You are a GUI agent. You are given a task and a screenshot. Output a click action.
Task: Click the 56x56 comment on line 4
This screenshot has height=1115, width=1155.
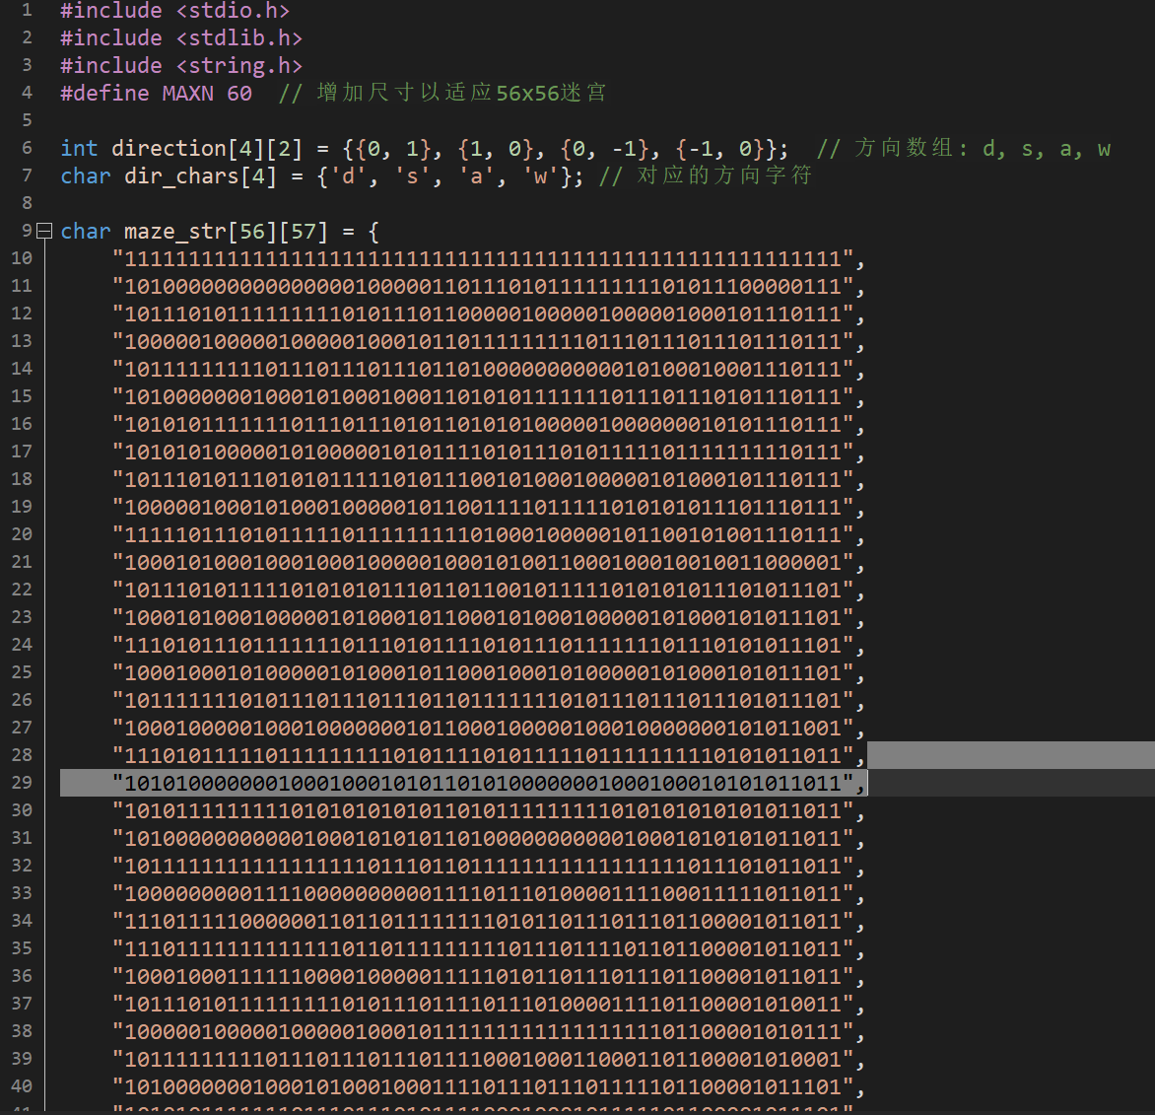[x=443, y=94]
